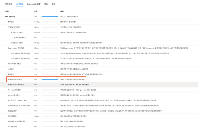This screenshot has height=130, width=198.
Task: Click the 6.8 ms time value
Action: (36, 48)
